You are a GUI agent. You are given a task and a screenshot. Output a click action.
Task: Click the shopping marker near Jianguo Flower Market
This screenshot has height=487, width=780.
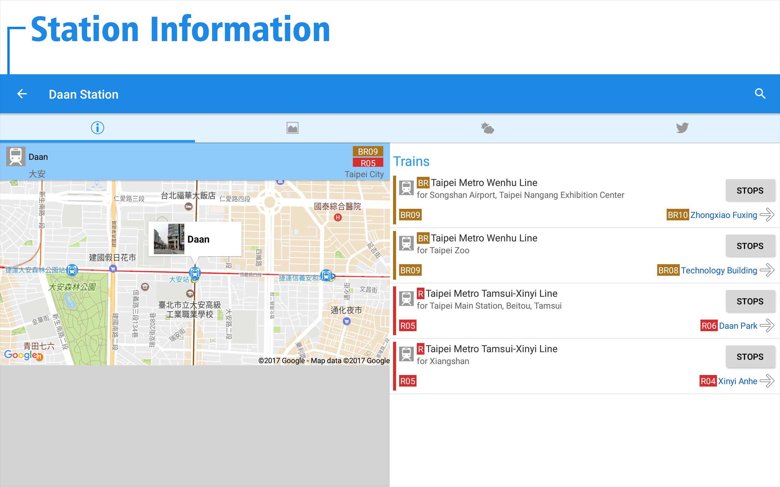[x=113, y=268]
